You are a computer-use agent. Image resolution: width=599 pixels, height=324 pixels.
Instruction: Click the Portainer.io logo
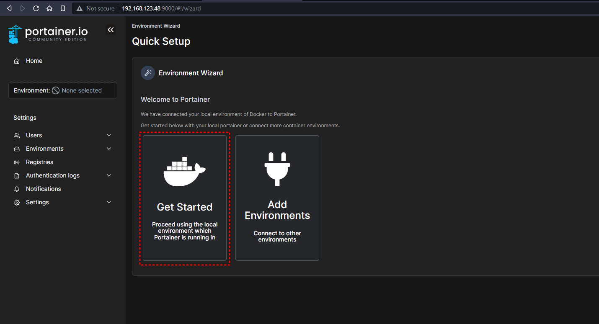[x=48, y=34]
